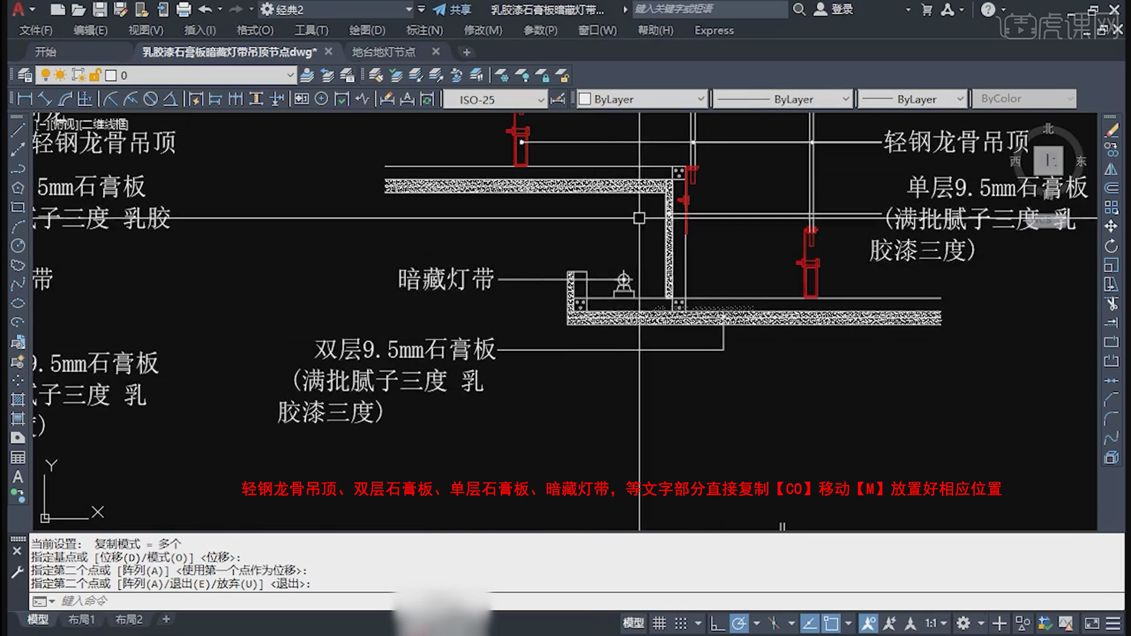
Task: Select the Line draw tool
Action: (18, 130)
